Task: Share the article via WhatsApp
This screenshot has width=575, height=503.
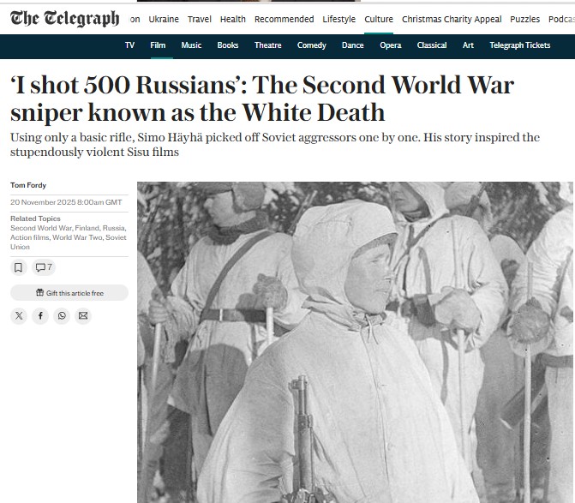Action: tap(62, 315)
